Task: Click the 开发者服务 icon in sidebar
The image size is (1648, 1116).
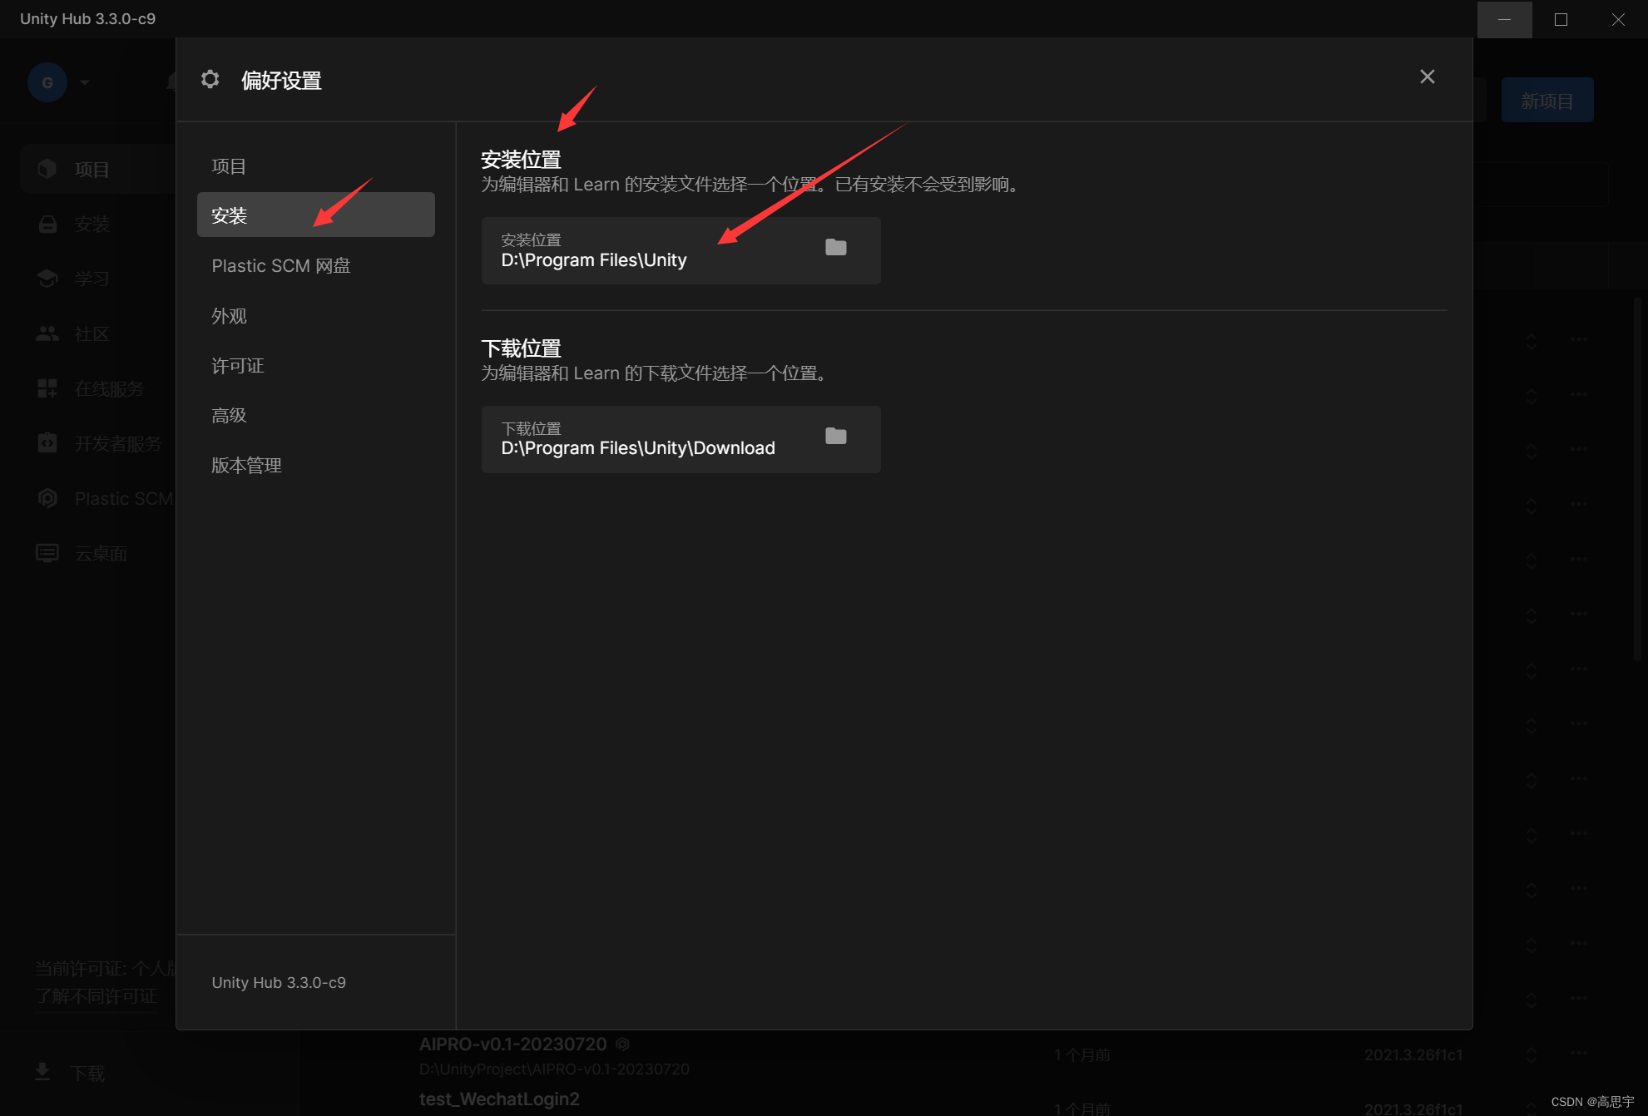Action: point(47,443)
